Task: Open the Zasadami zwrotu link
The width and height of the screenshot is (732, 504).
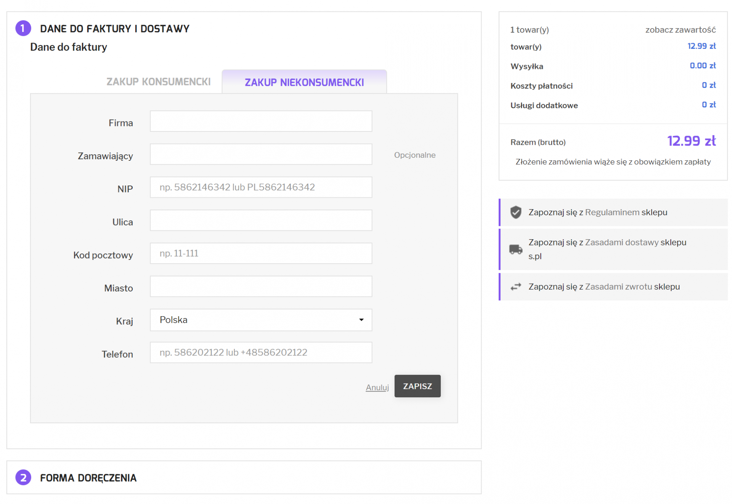Action: click(618, 286)
